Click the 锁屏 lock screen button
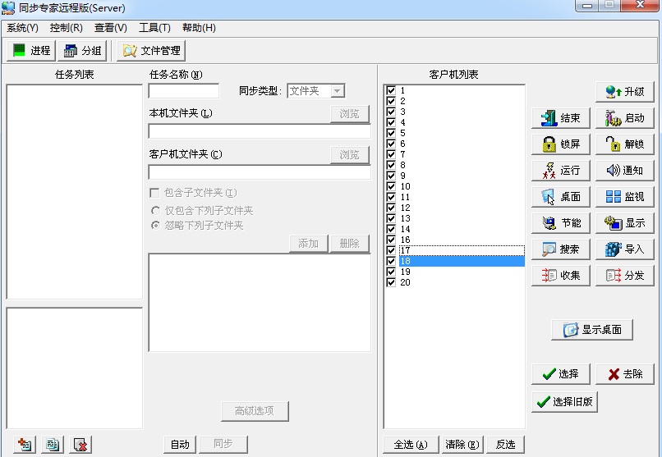The width and height of the screenshot is (662, 457). click(x=561, y=144)
